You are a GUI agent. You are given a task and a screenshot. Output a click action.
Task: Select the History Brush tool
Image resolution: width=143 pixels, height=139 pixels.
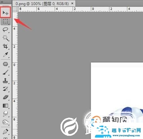coord(6,89)
